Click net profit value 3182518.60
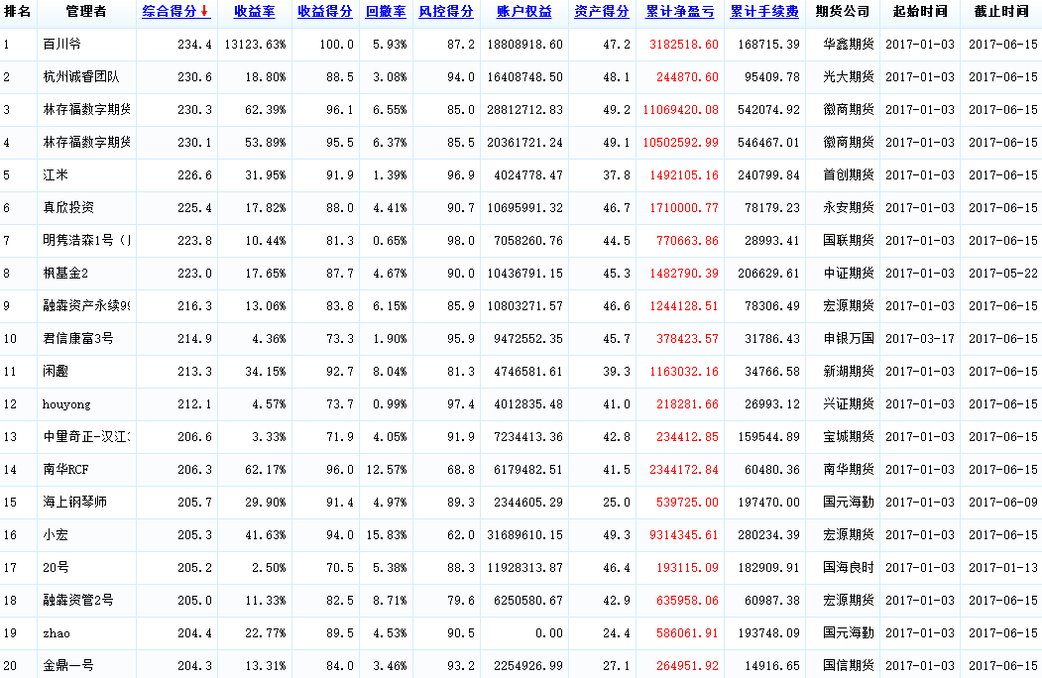The image size is (1042, 678). 684,44
